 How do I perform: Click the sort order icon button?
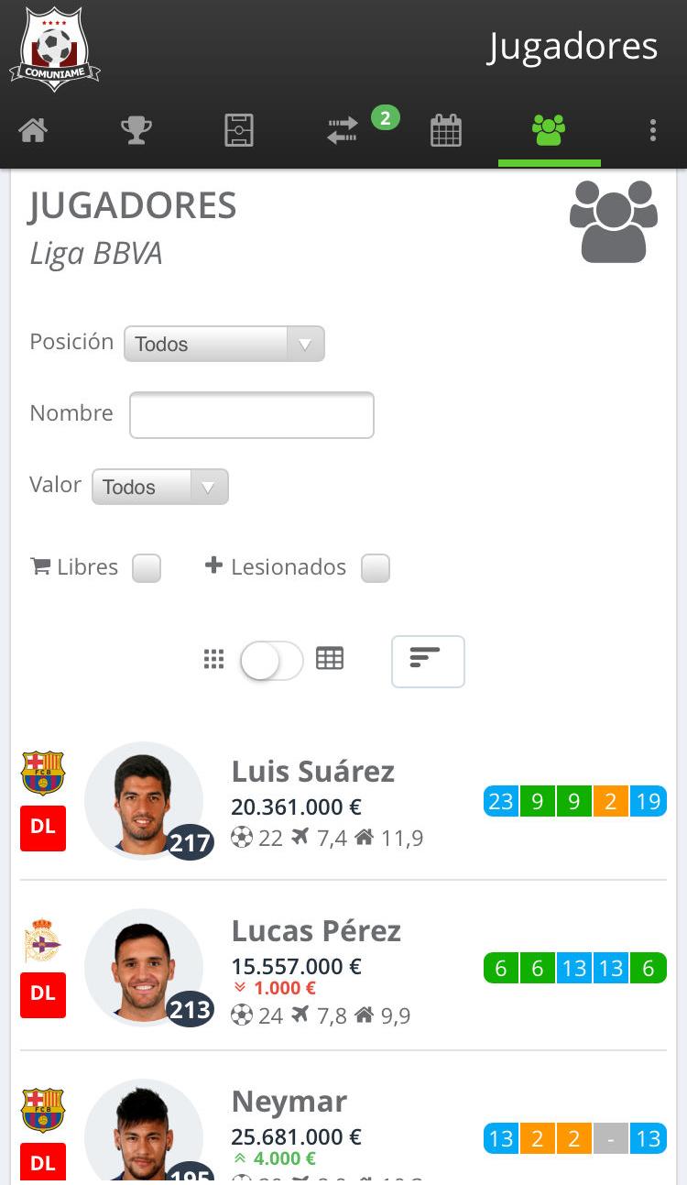point(428,661)
